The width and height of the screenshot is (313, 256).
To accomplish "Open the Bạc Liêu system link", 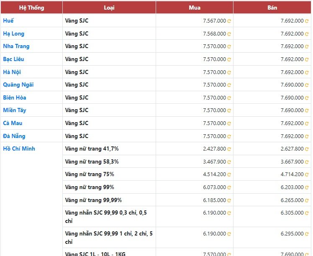I will pos(13,59).
